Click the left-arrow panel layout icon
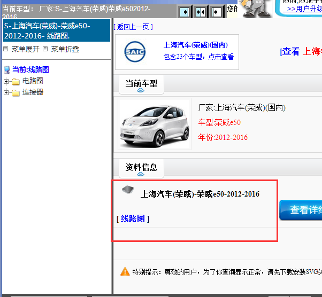322x297 pixels. (216, 12)
